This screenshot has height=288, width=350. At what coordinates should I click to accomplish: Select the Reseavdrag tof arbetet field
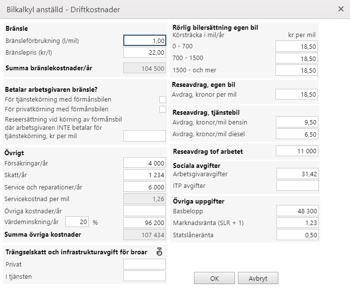[x=297, y=151]
